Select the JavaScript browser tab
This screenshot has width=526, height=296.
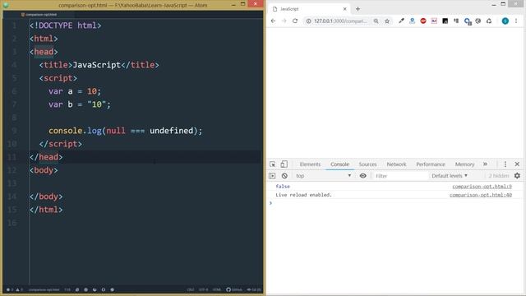tap(309, 9)
